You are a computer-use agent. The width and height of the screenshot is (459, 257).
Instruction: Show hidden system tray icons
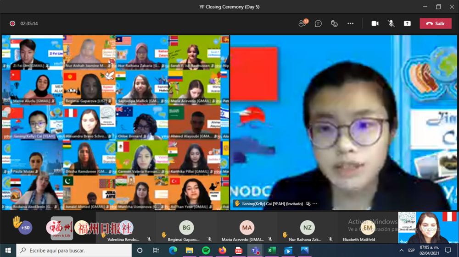click(402, 251)
